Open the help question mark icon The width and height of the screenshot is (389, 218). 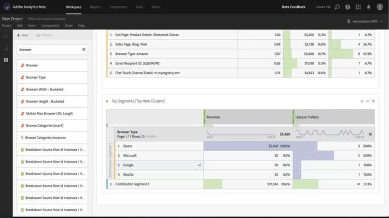348,7
